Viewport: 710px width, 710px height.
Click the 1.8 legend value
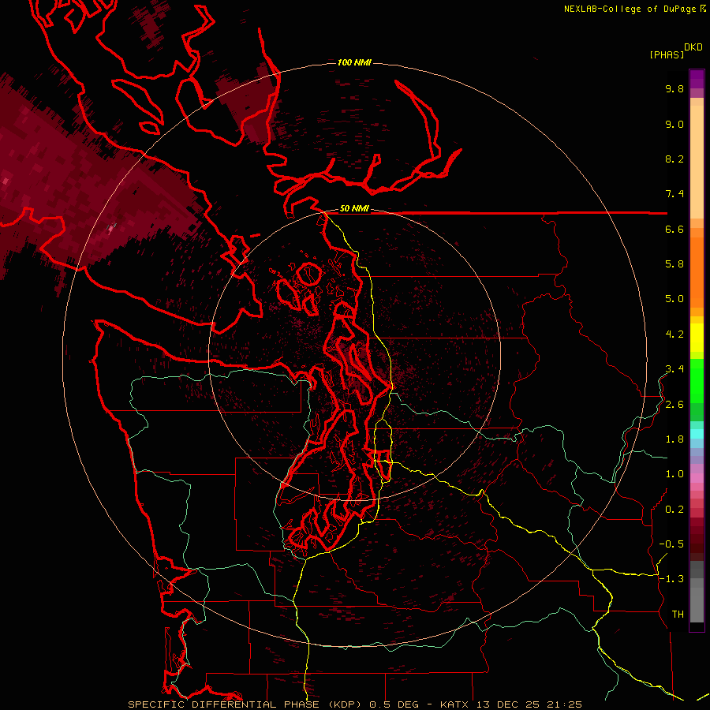(x=674, y=439)
